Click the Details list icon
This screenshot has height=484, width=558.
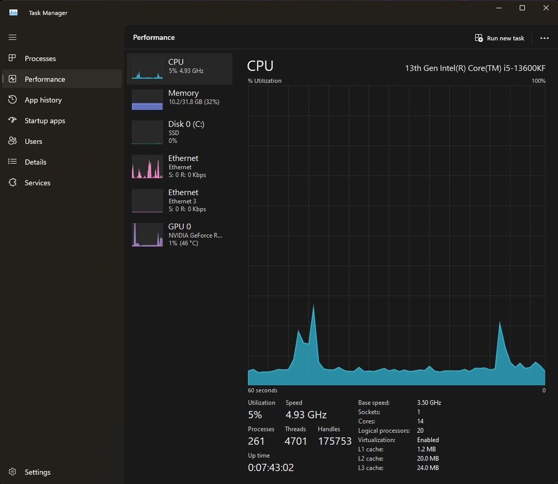(13, 161)
